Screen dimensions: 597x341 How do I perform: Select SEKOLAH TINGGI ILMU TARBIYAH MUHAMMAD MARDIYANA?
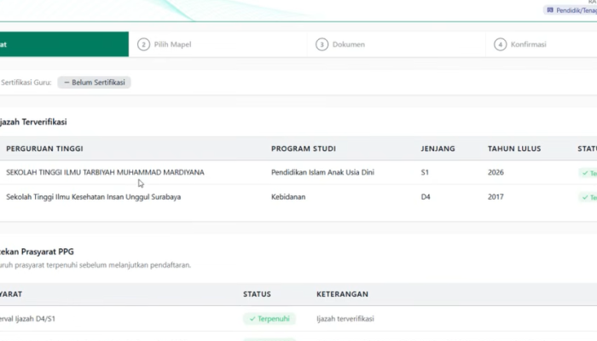pos(105,172)
